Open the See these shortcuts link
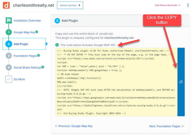The width and height of the screenshot is (192, 136). [x=168, y=5]
